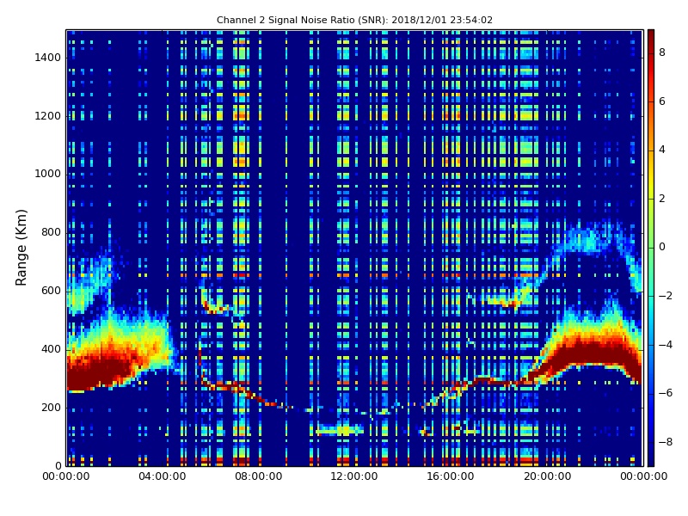688x516 pixels.
Task: Click the 16:00:00 time tick label
Action: pos(450,476)
